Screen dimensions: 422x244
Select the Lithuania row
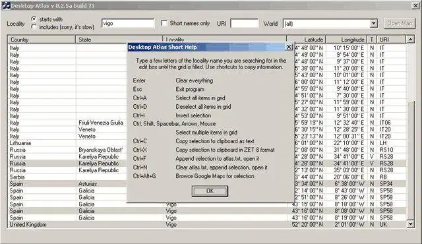point(206,143)
